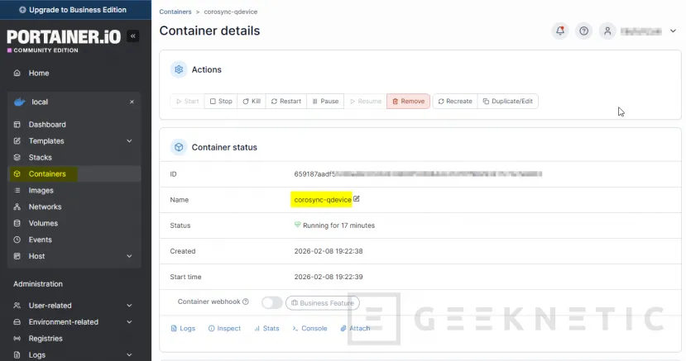
Task: Open Images in sidebar
Action: (41, 190)
